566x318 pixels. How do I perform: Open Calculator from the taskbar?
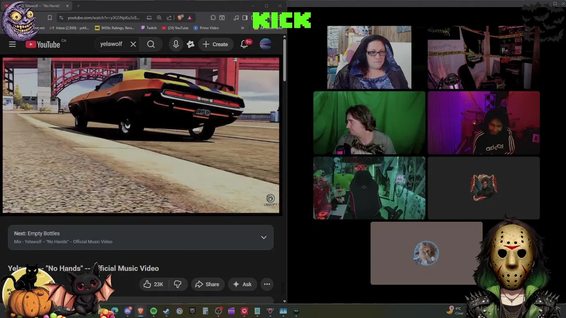205,311
